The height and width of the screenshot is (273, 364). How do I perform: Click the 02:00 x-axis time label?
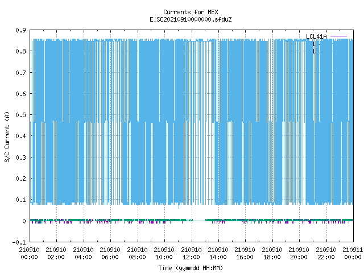(56, 257)
